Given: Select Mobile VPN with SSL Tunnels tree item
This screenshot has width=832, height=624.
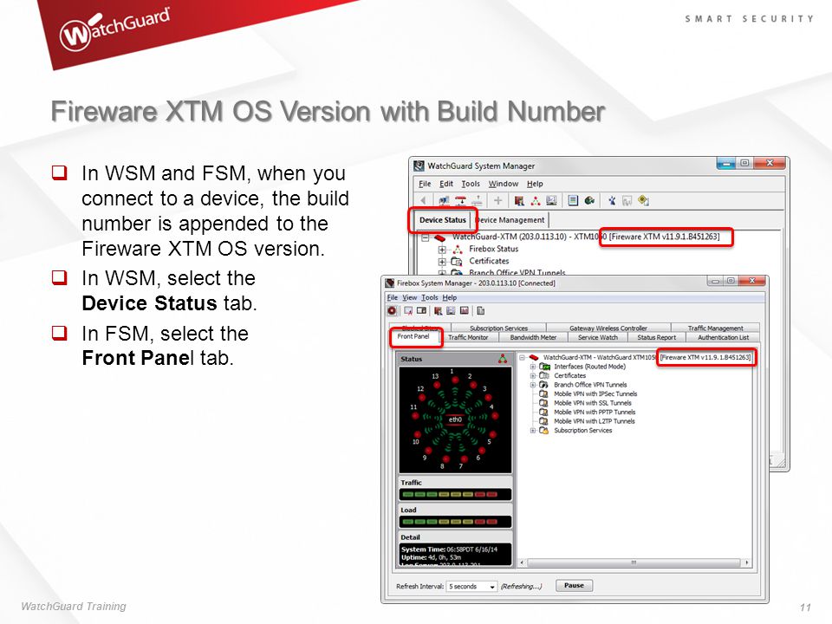Looking at the screenshot, I should [x=592, y=403].
